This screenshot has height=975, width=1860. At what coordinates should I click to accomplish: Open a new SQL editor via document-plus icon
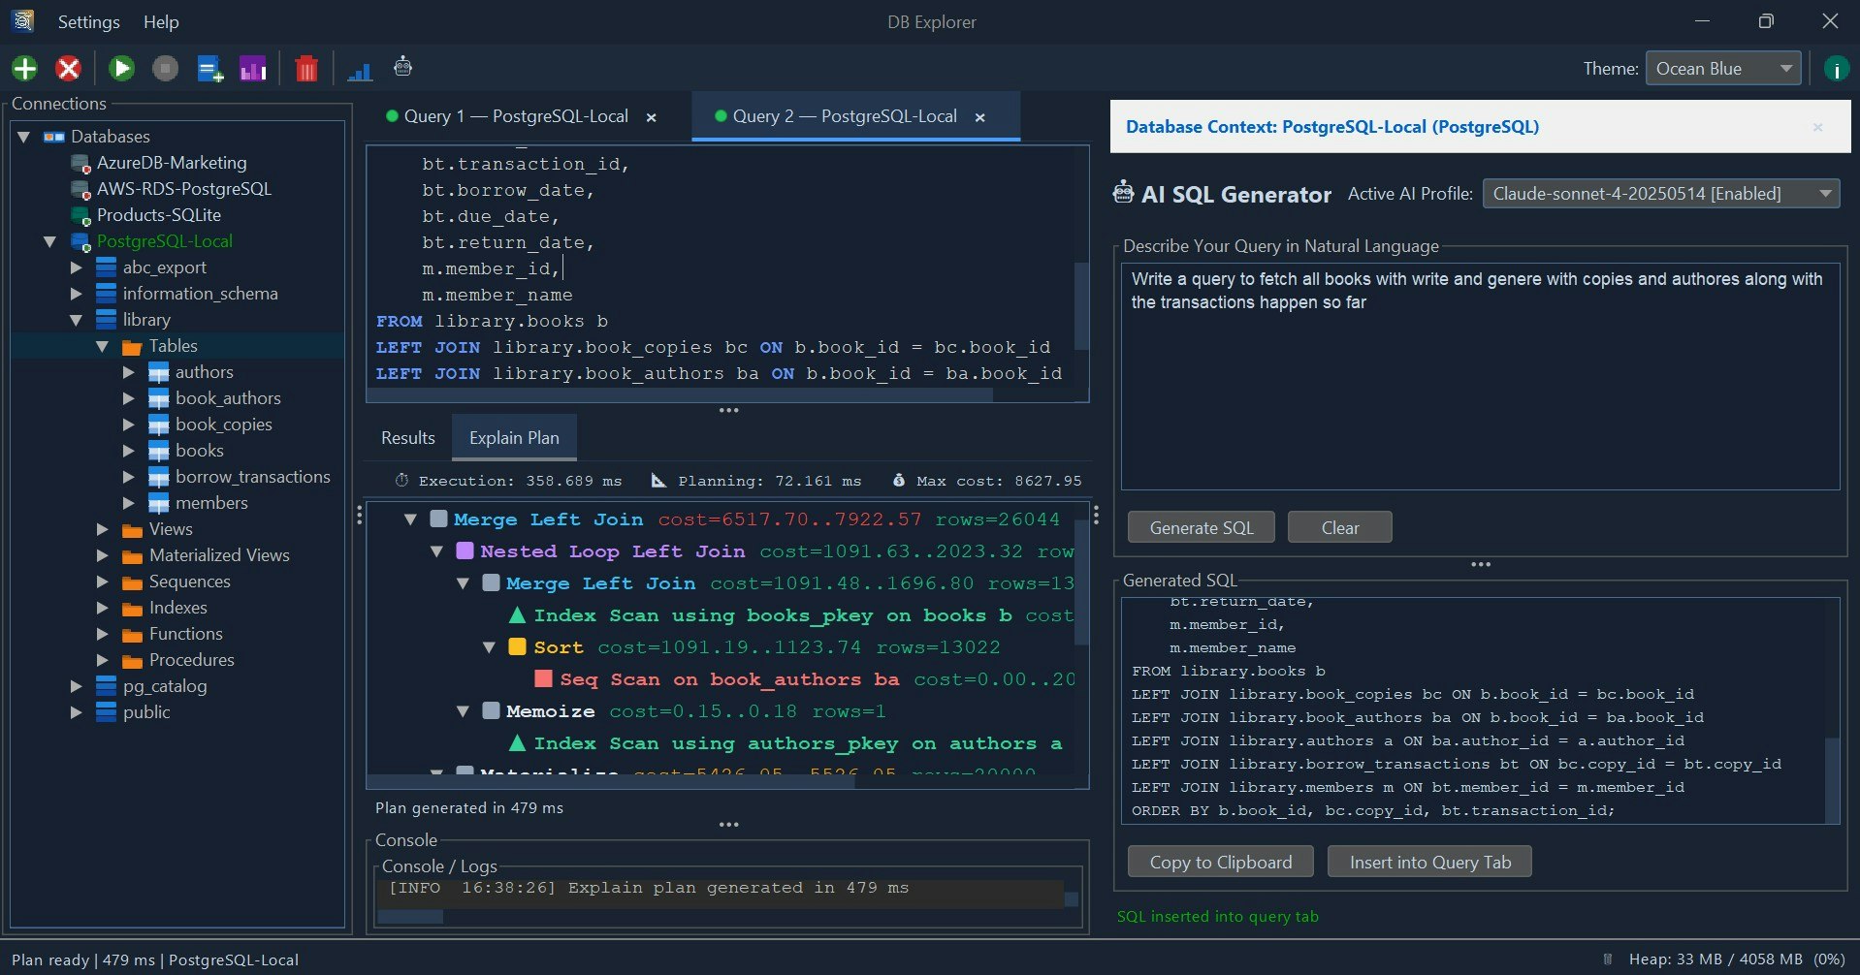tap(208, 68)
